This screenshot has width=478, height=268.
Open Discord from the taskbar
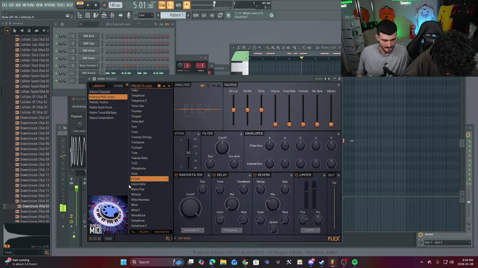tap(311, 262)
